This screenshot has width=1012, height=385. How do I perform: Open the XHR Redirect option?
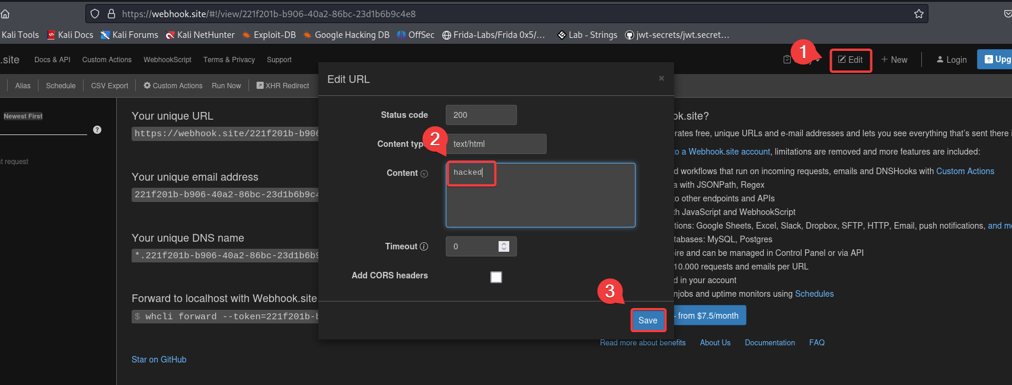tap(283, 86)
